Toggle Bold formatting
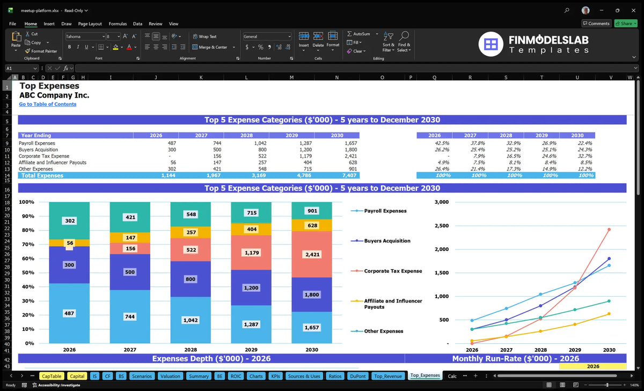Image resolution: width=644 pixels, height=391 pixels. coord(69,47)
